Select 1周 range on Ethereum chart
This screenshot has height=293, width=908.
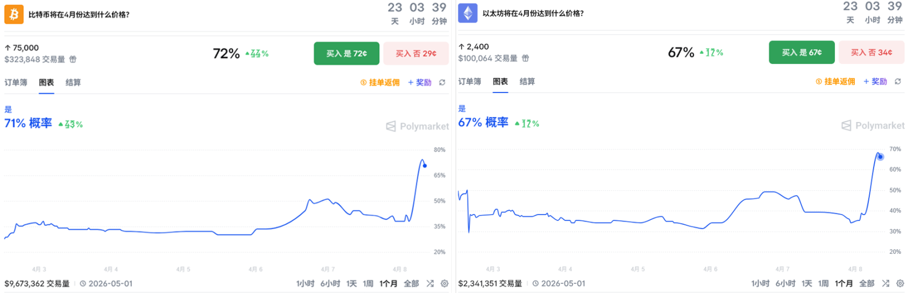tap(823, 283)
